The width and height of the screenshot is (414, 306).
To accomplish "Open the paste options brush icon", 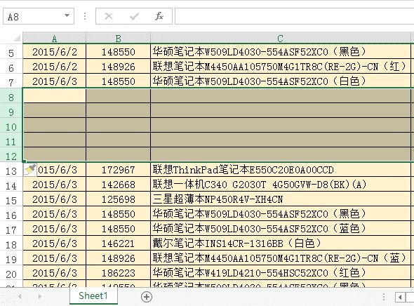I will pyautogui.click(x=30, y=170).
